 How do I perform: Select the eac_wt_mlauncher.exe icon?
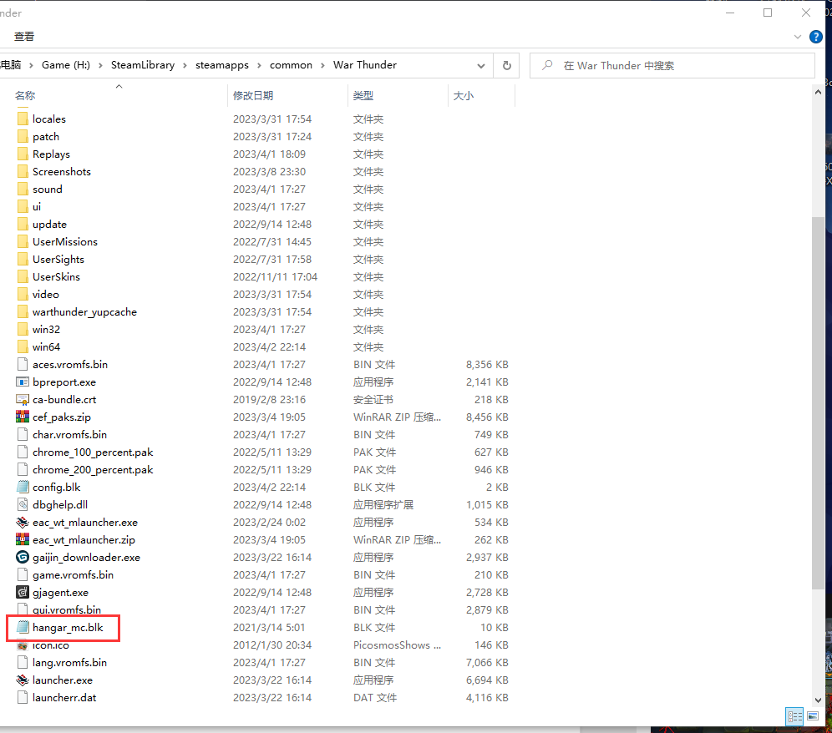click(23, 522)
